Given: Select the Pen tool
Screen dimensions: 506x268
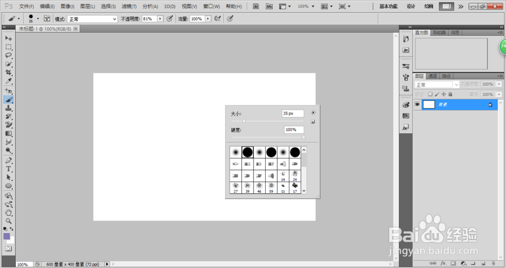Looking at the screenshot, I should pyautogui.click(x=9, y=160).
